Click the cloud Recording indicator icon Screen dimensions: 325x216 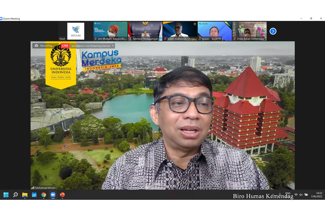pyautogui.click(x=36, y=46)
